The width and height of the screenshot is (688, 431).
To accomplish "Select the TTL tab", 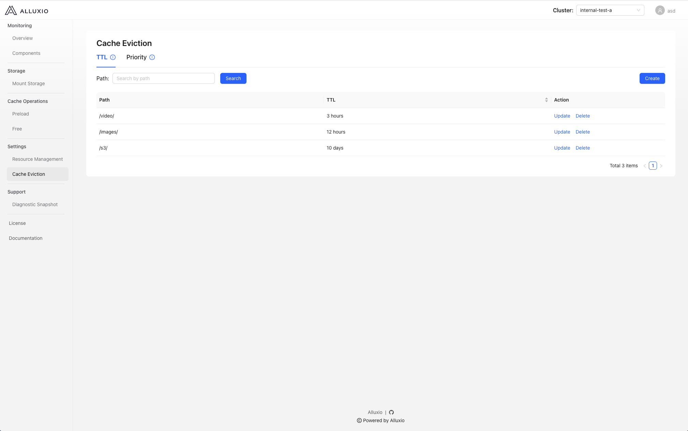I will coord(102,57).
